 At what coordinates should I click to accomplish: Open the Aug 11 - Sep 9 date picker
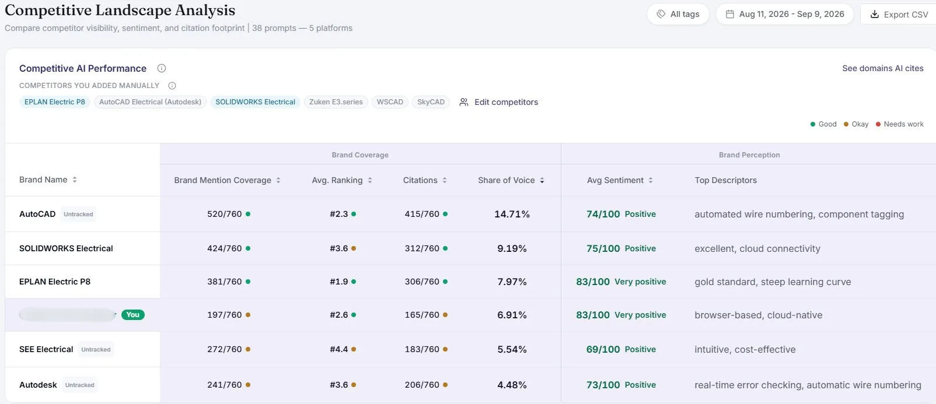point(785,14)
